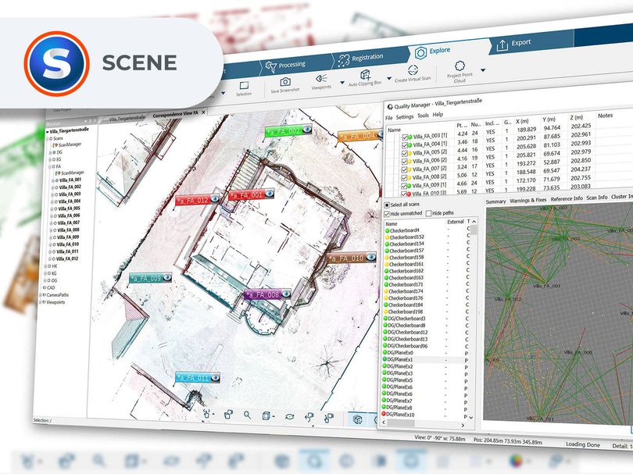
Task: Select Villa_FA_012 in the project tree
Action: 67,258
